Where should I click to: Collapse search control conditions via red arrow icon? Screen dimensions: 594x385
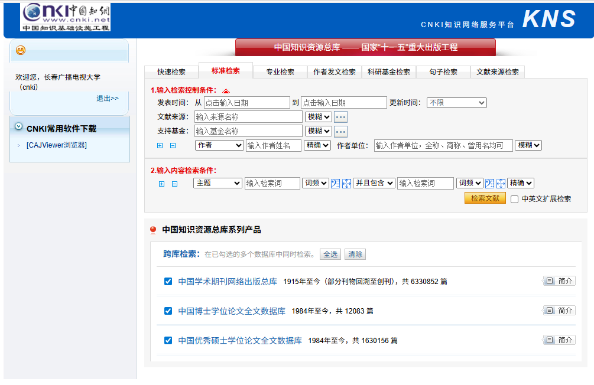(226, 91)
